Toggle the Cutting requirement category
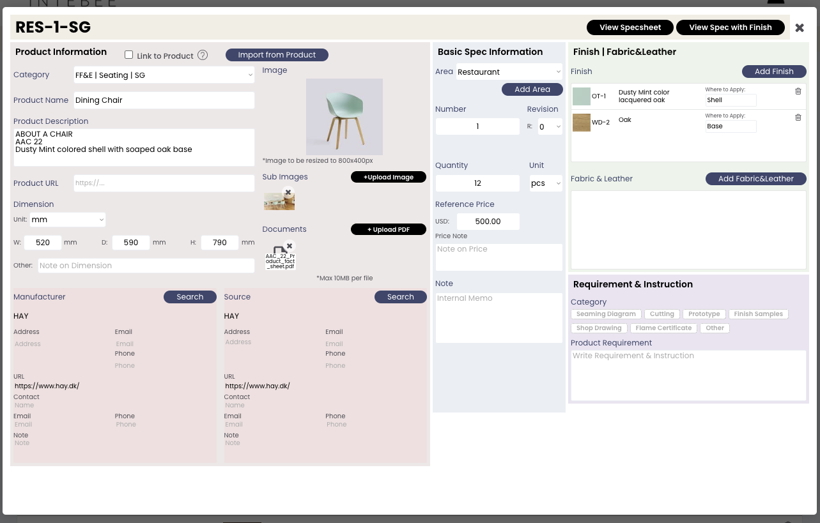The width and height of the screenshot is (820, 523). pos(662,314)
